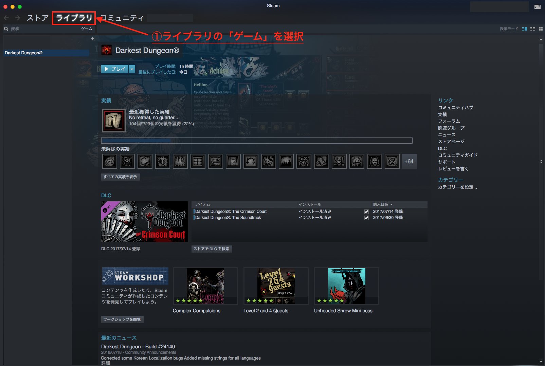Click カテゴリーを設定... link
The height and width of the screenshot is (366, 545).
click(457, 187)
